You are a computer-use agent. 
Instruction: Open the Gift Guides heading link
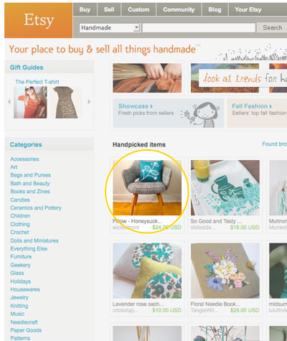point(27,67)
